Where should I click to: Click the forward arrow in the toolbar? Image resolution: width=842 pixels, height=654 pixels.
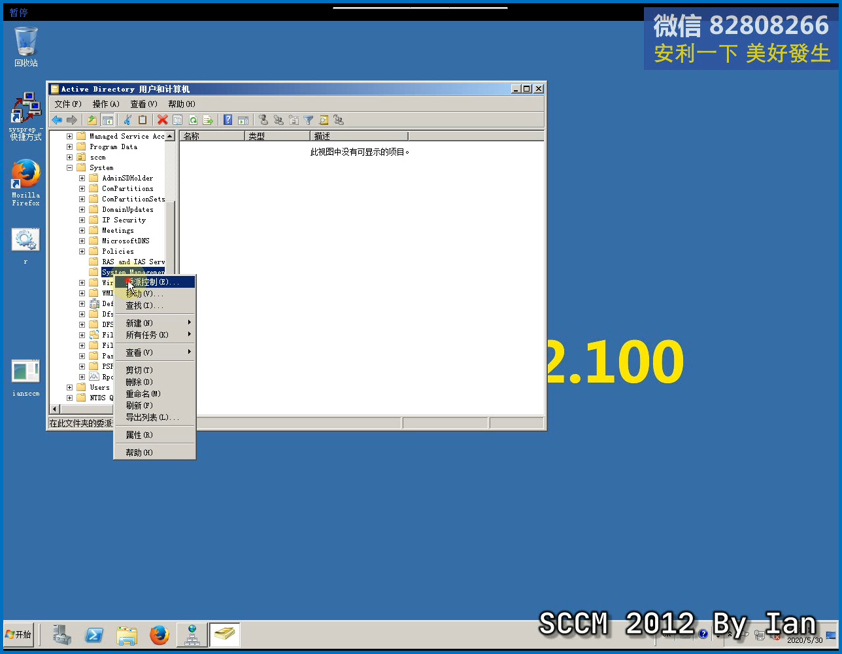tap(72, 120)
